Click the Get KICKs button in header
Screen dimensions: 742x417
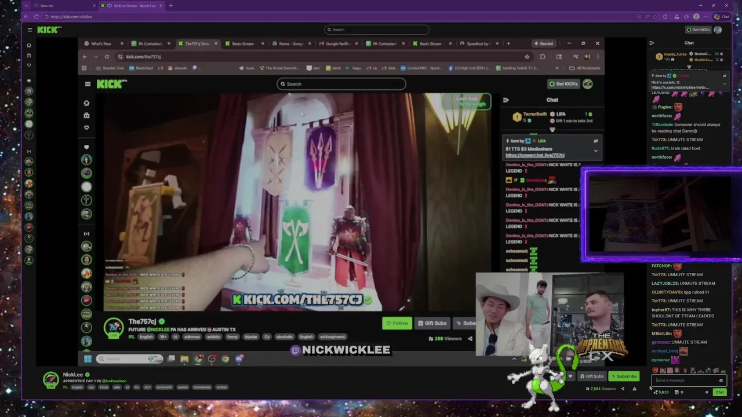(x=698, y=30)
